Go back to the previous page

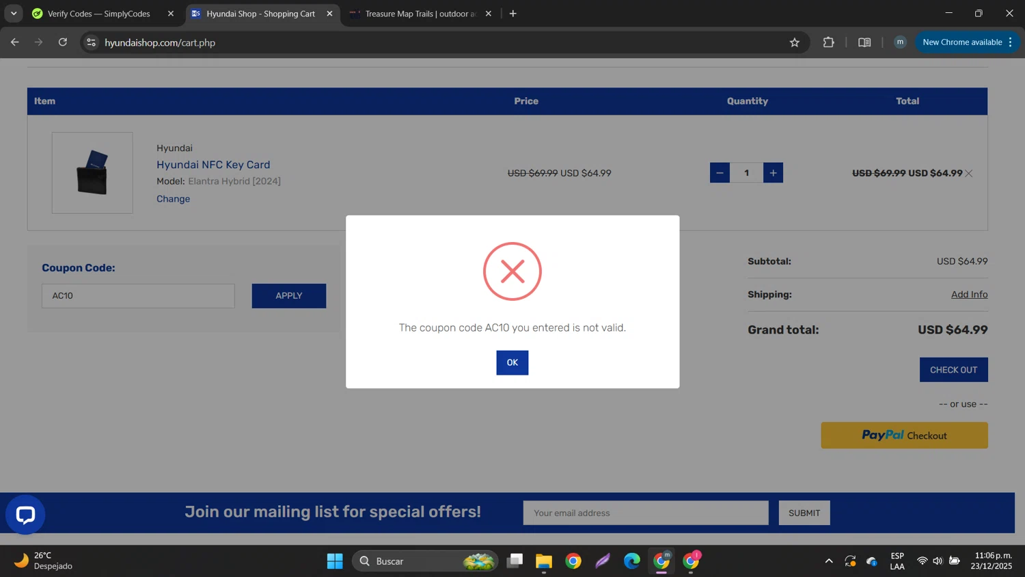coord(15,42)
